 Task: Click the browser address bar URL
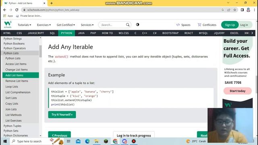[53, 10]
